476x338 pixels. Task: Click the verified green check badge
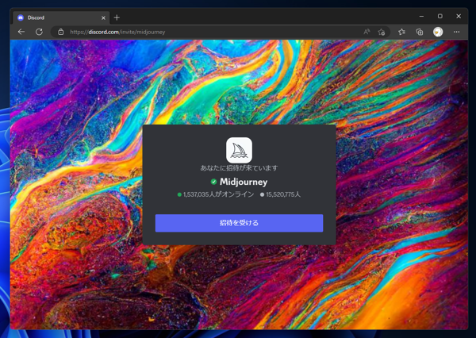(x=213, y=182)
